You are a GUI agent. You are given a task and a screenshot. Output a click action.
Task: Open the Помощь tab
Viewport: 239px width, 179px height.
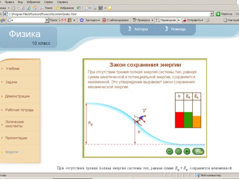tap(176, 29)
